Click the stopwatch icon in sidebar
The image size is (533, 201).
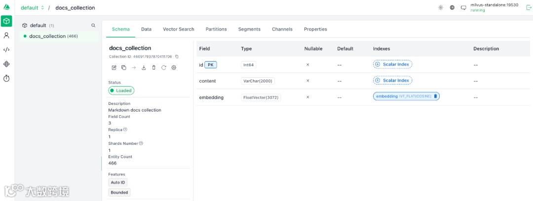pyautogui.click(x=6, y=78)
